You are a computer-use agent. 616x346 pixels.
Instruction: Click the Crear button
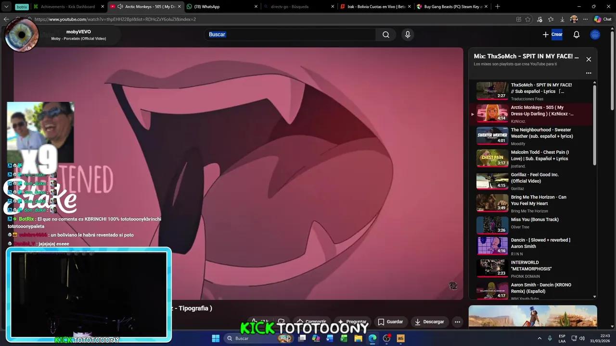point(552,35)
